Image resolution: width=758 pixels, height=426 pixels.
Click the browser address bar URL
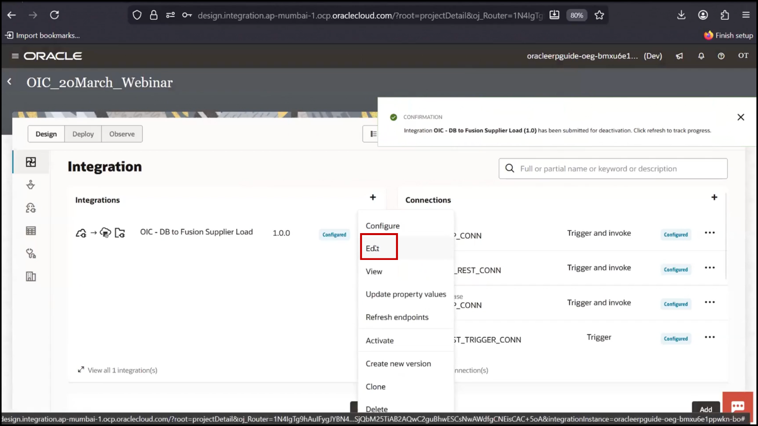370,15
